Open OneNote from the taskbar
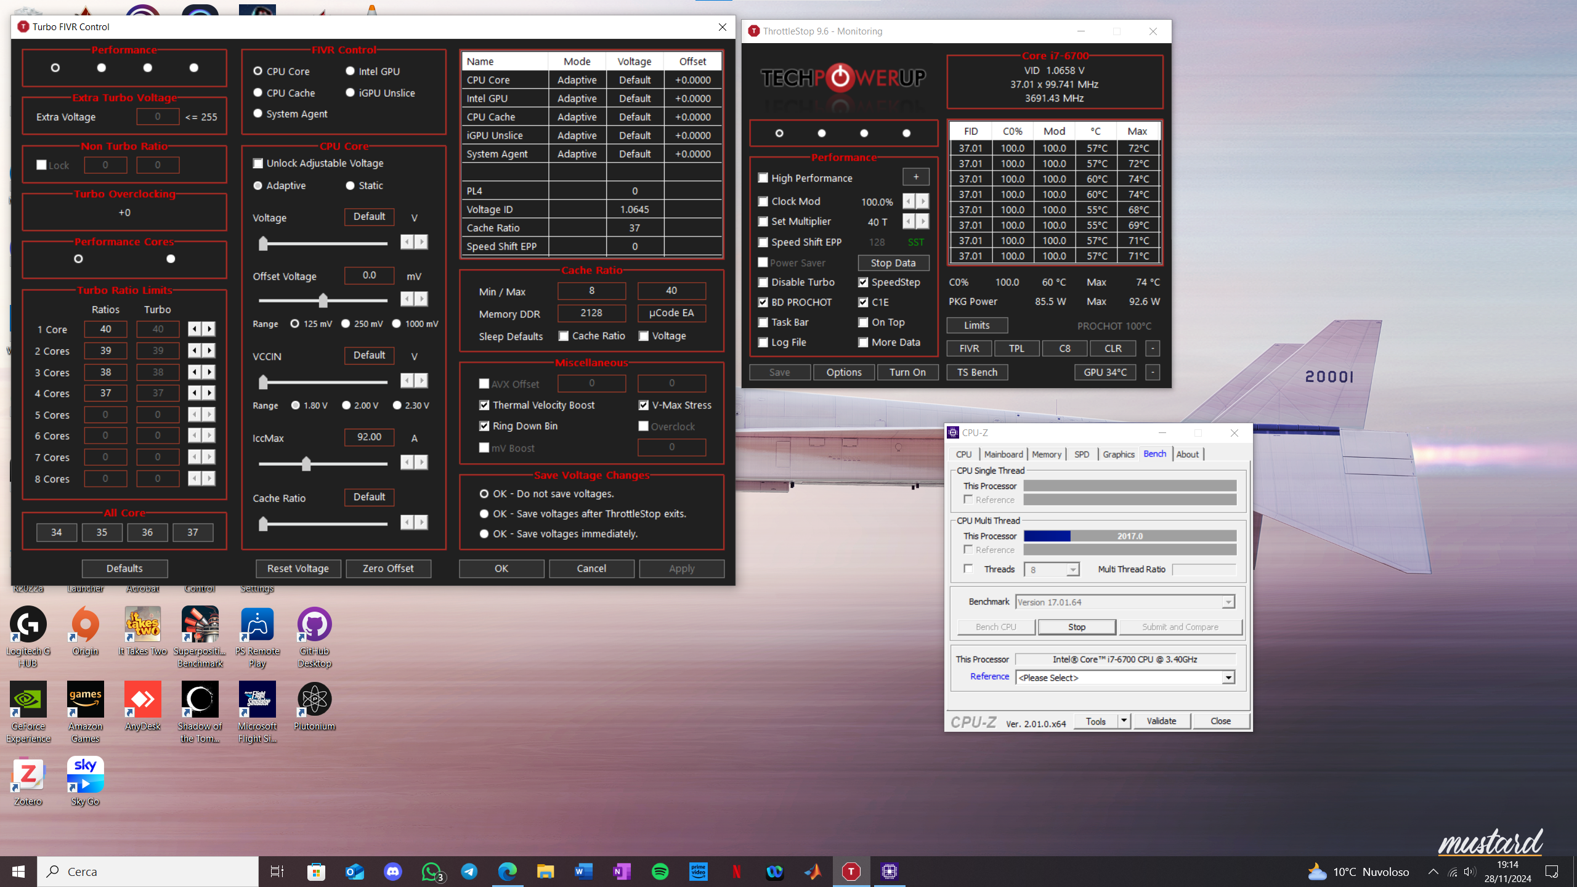 [622, 872]
